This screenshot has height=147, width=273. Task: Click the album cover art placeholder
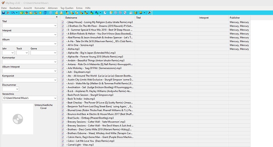(18, 119)
